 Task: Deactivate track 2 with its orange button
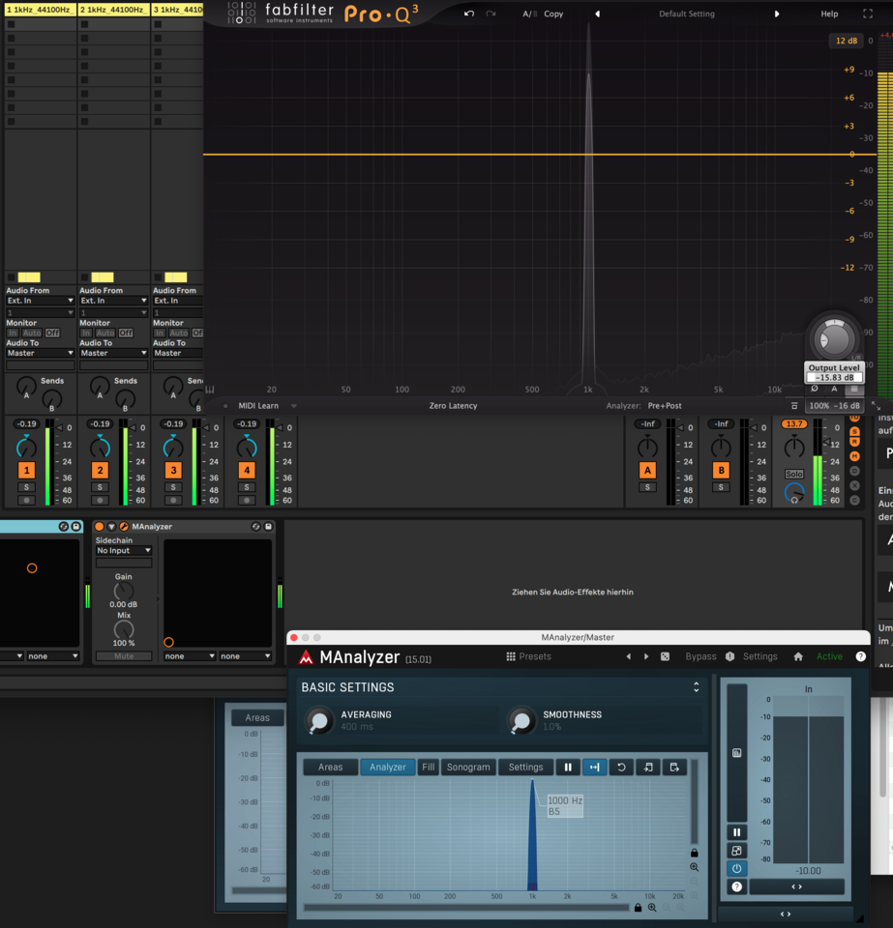pos(100,471)
